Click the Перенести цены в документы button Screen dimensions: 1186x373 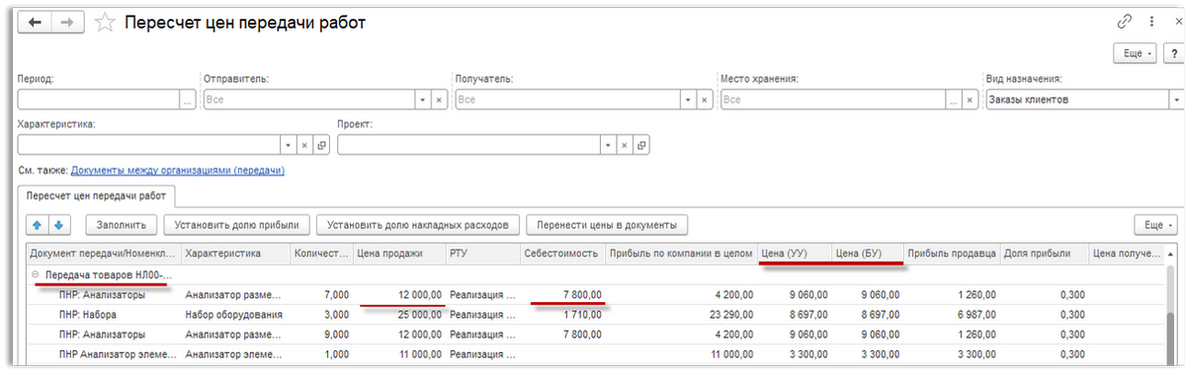[x=607, y=225]
